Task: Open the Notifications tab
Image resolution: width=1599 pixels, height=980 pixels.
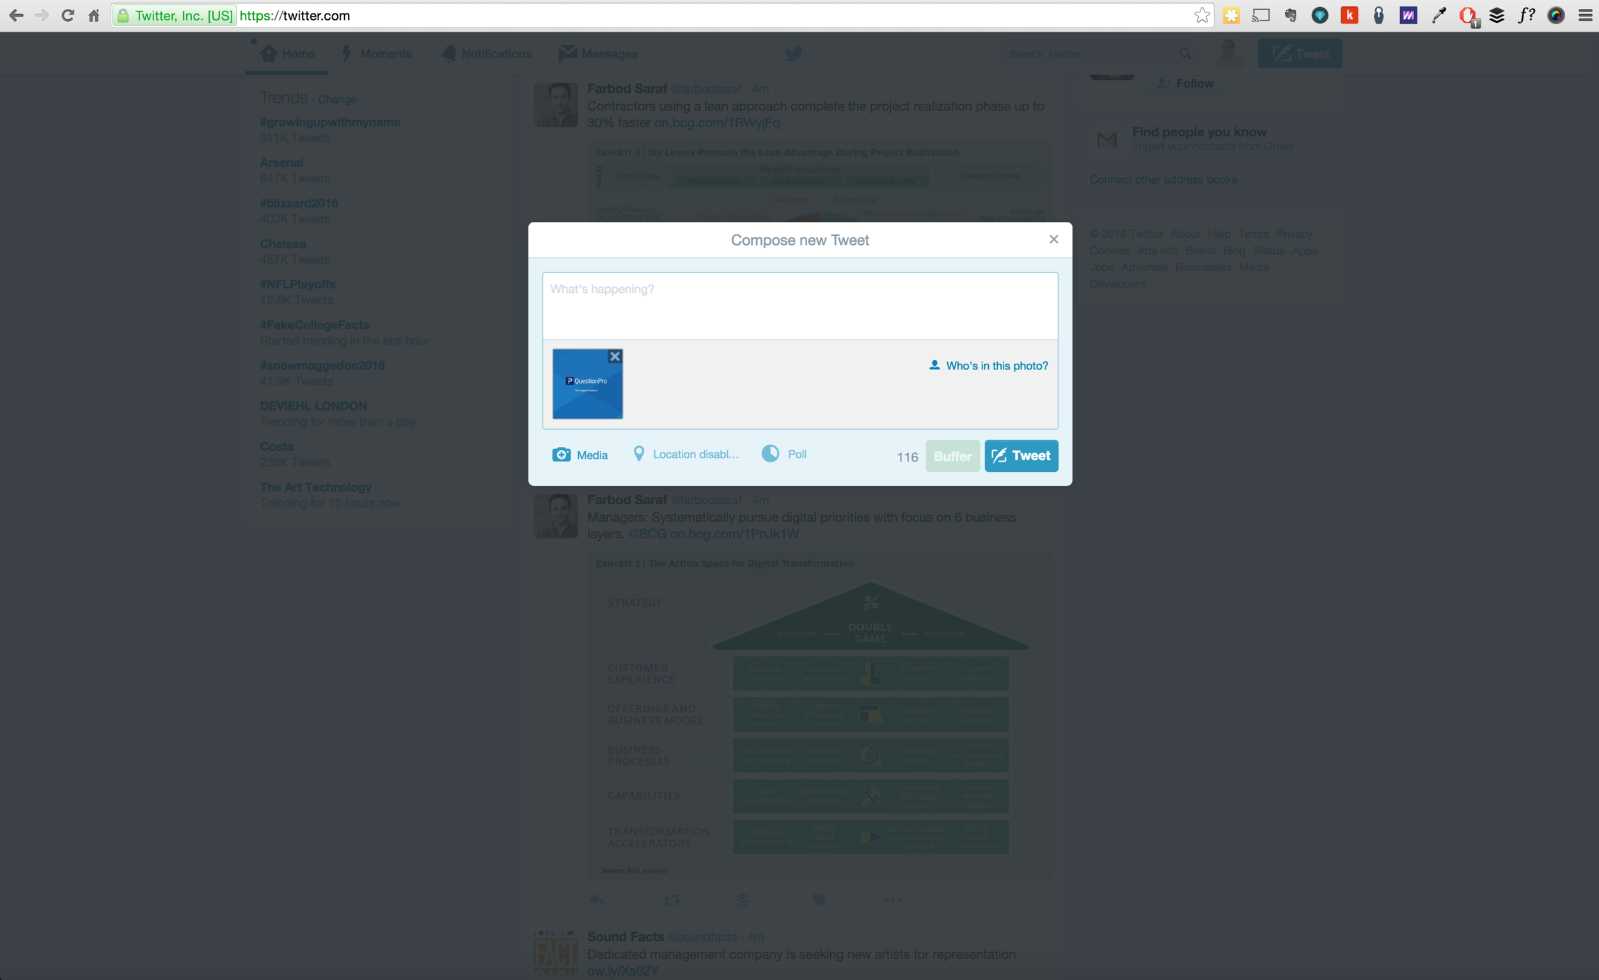Action: (x=487, y=54)
